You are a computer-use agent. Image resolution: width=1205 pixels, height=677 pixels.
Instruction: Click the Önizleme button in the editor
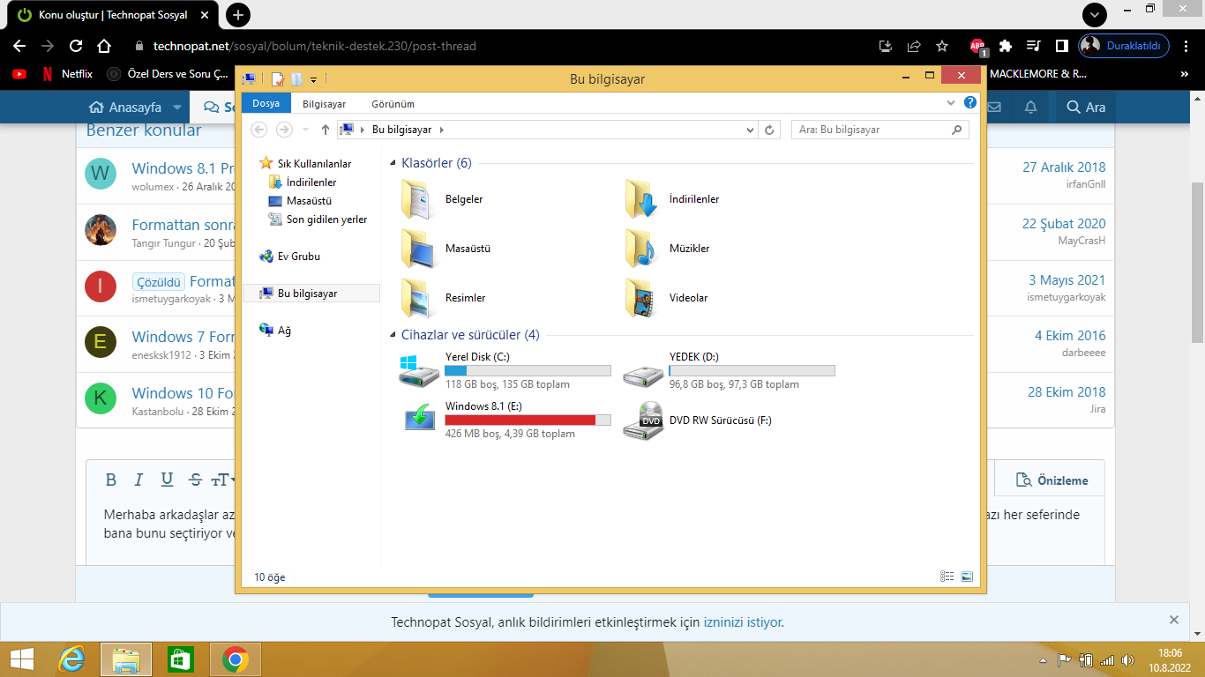pyautogui.click(x=1052, y=480)
